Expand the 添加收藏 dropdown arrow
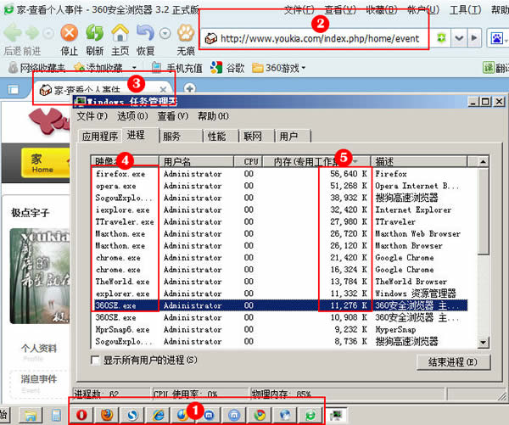509x425 pixels. pyautogui.click(x=134, y=68)
